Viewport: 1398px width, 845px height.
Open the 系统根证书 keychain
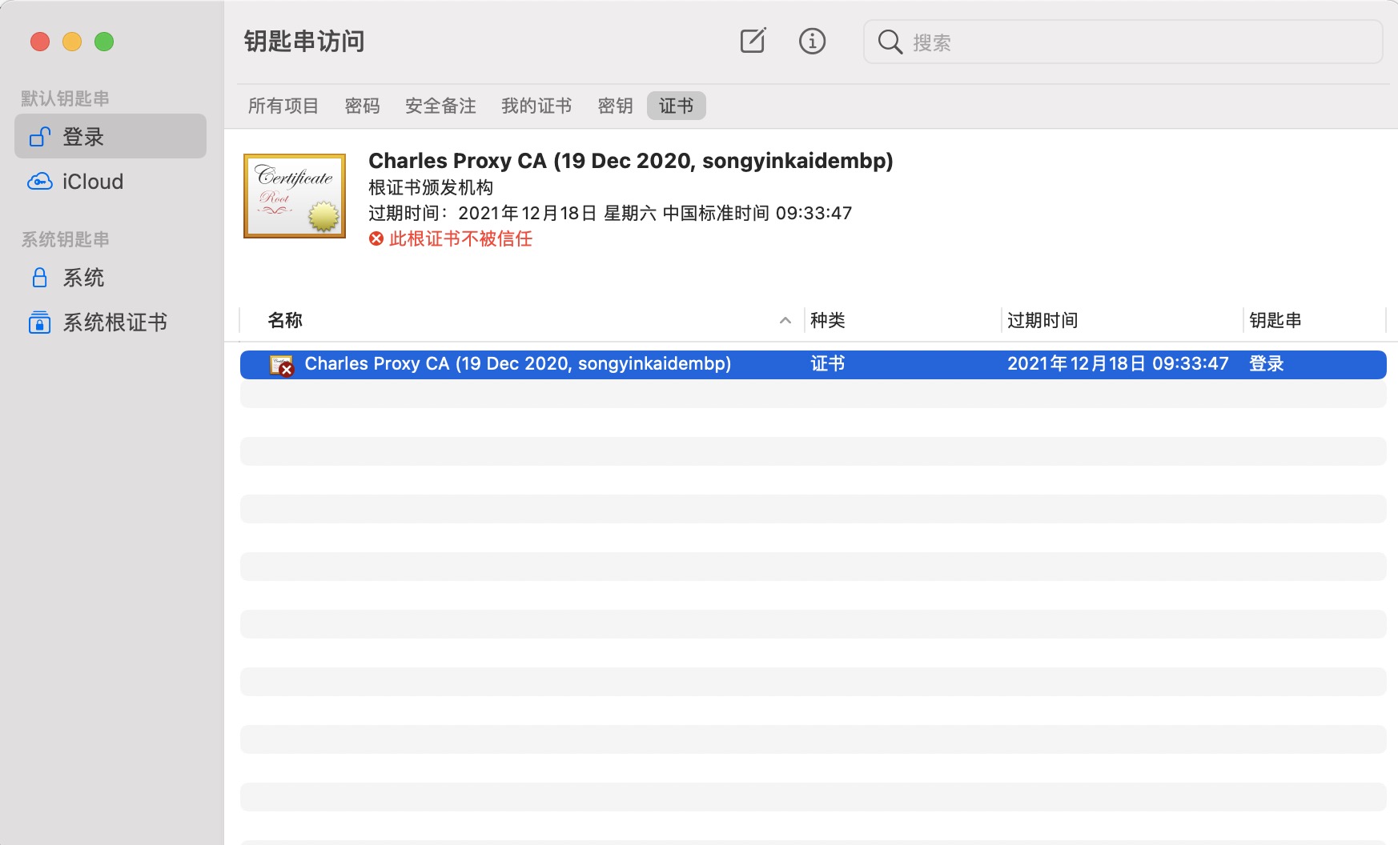(x=110, y=322)
